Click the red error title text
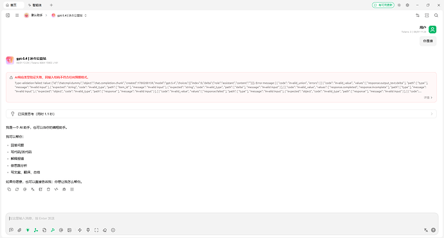The width and height of the screenshot is (444, 238). 52,77
